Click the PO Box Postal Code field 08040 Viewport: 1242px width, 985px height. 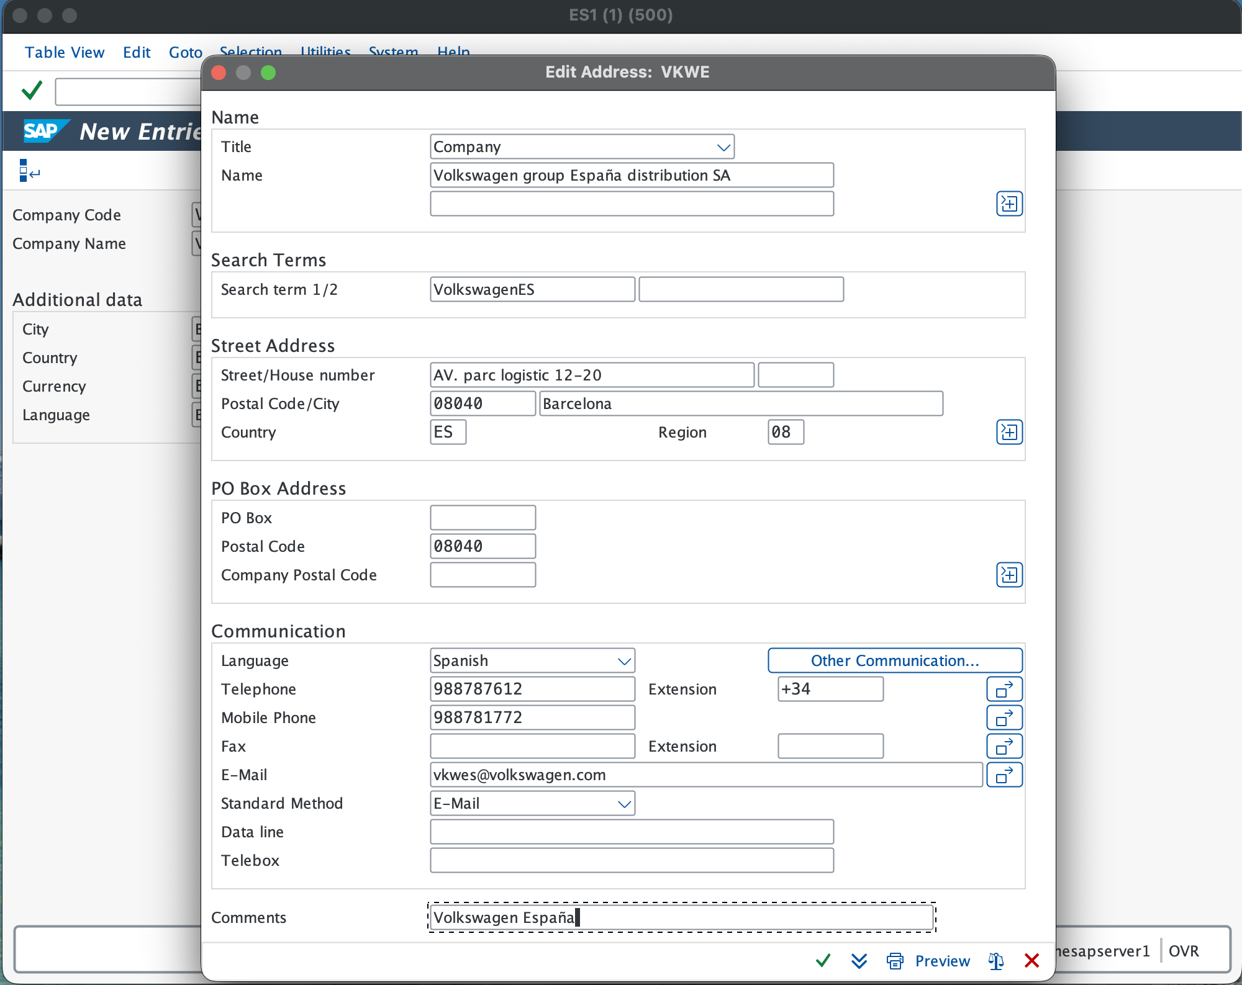tap(483, 546)
